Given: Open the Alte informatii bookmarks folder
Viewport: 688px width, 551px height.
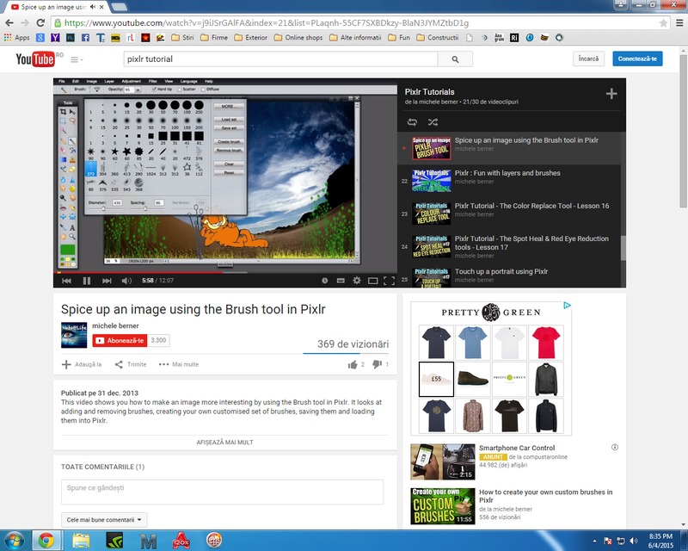Looking at the screenshot, I should click(x=355, y=38).
